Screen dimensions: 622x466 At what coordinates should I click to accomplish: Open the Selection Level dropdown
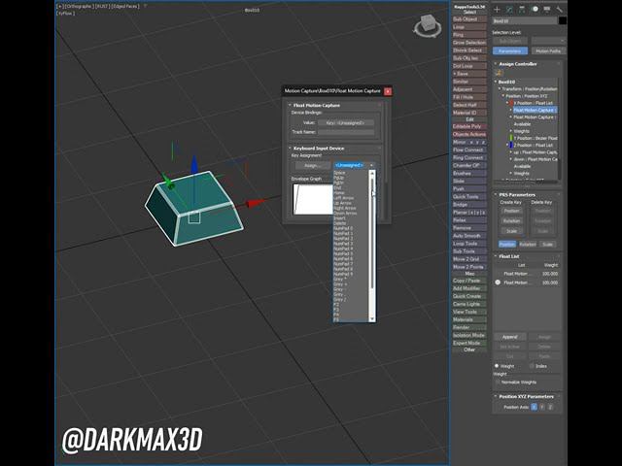point(548,41)
